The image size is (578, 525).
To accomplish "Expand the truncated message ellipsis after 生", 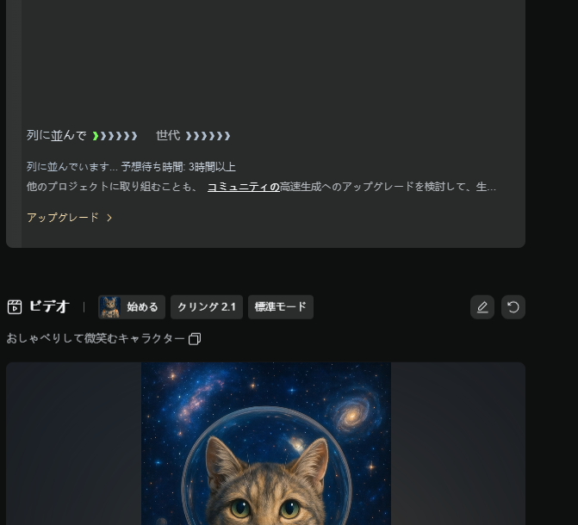I will (491, 187).
